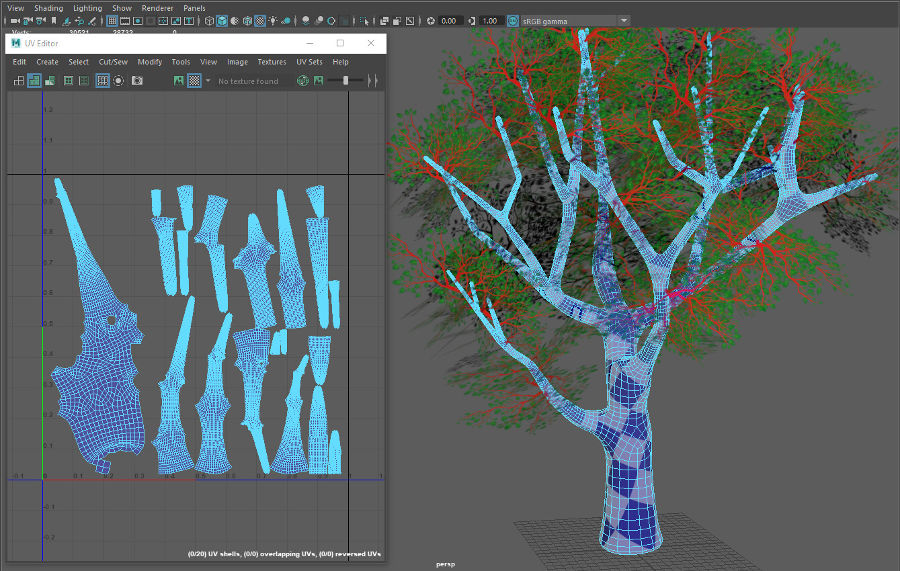The width and height of the screenshot is (900, 571).
Task: Click the select camera icon in viewport toolbar
Action: pyautogui.click(x=15, y=21)
